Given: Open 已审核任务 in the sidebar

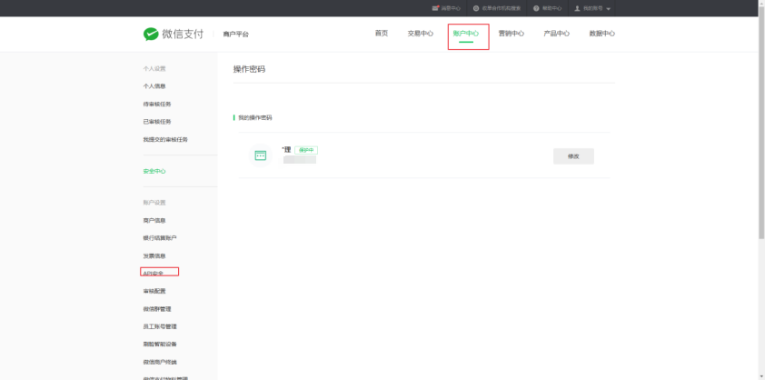Looking at the screenshot, I should click(x=157, y=122).
